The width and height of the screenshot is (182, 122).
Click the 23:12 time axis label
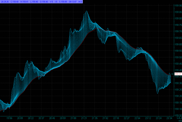(x=148, y=118)
